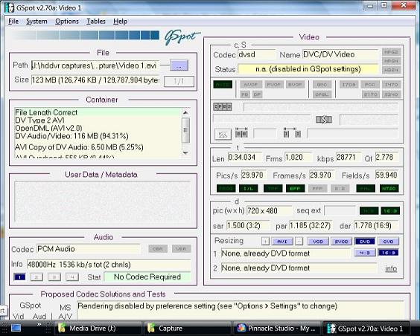Click the NTSC standard indicator
Viewport: 420px width, 336px height.
tap(389, 189)
